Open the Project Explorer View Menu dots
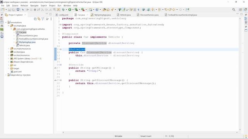 pos(51,19)
